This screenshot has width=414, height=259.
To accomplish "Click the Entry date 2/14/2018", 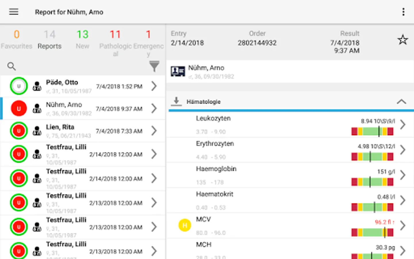I will (187, 43).
